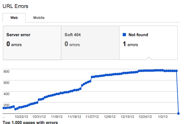Click the URL Errors heading
The image size is (186, 124).
tap(15, 6)
